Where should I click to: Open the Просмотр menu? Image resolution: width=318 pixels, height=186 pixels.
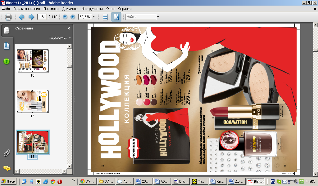point(51,9)
